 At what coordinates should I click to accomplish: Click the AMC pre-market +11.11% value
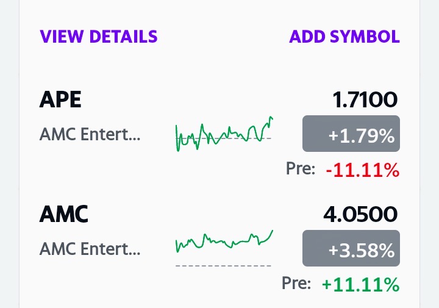point(360,284)
